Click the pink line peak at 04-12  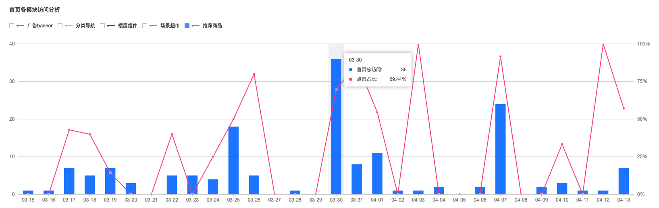coord(603,44)
